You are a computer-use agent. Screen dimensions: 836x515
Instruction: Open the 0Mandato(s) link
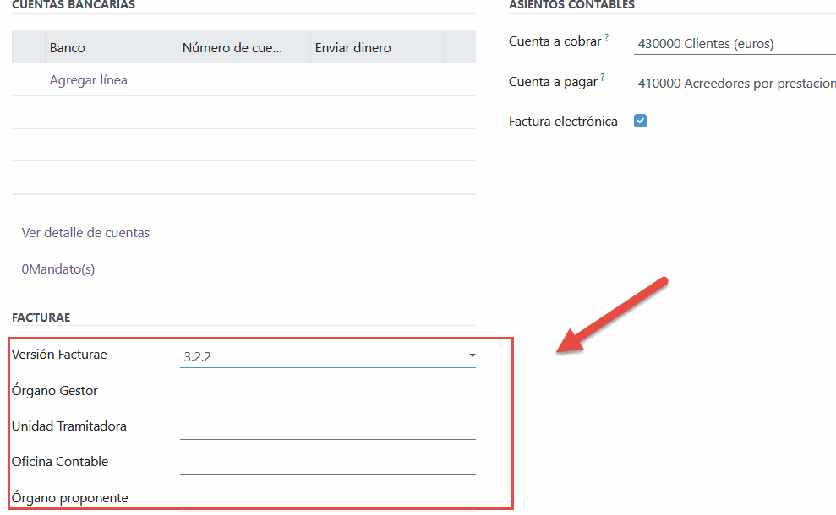[58, 269]
